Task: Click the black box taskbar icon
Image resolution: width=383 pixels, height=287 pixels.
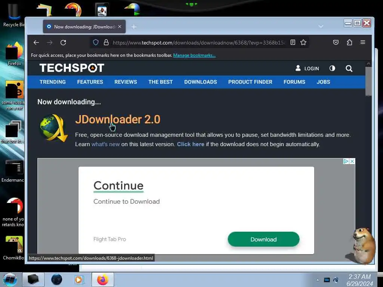Action: (x=33, y=280)
